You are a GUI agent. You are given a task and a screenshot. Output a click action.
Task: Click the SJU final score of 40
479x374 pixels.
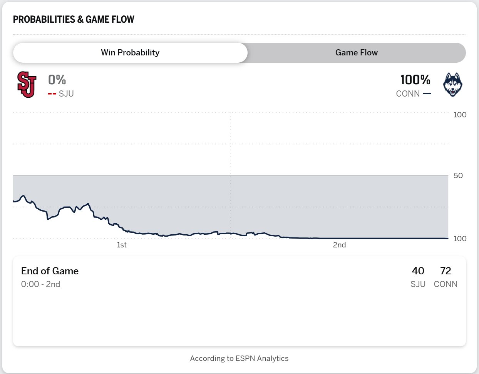point(418,271)
